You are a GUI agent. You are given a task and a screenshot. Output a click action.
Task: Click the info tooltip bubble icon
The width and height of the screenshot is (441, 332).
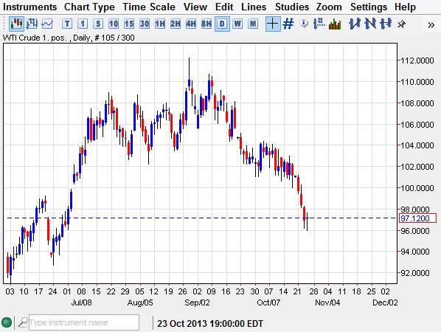pyautogui.click(x=304, y=24)
